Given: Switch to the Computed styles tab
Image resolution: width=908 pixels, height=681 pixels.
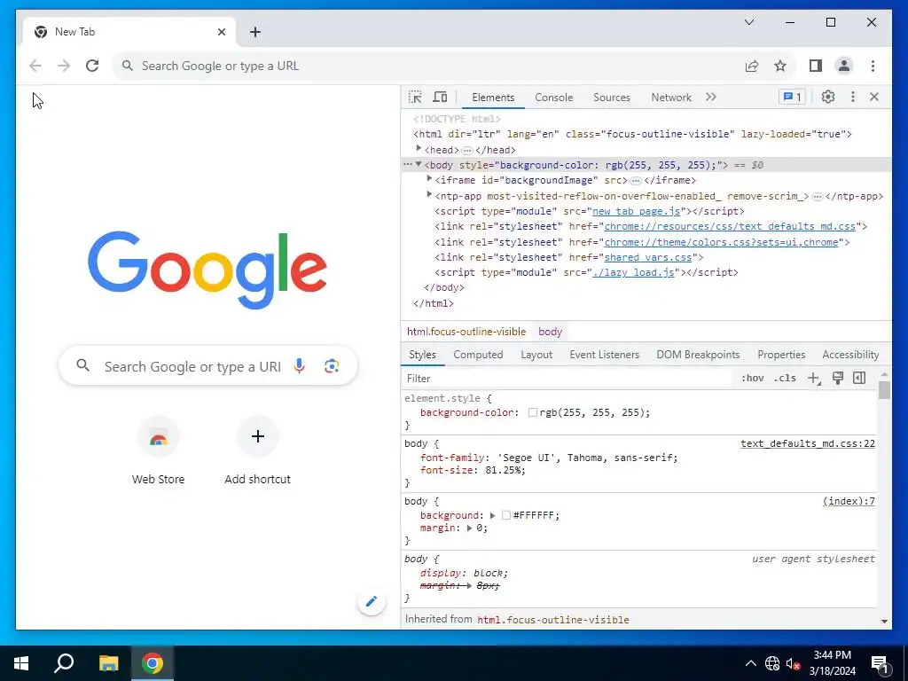Looking at the screenshot, I should pyautogui.click(x=478, y=355).
